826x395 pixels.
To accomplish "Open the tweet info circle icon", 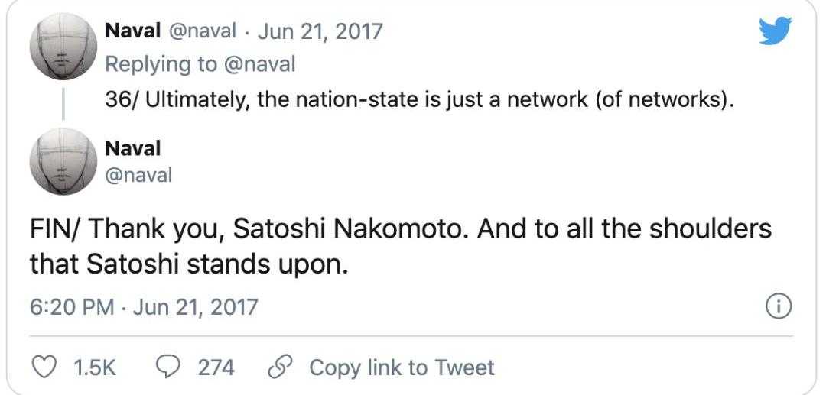I will tap(777, 307).
